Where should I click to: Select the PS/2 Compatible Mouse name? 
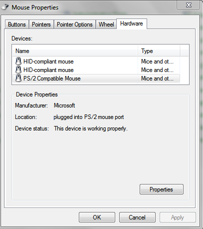point(52,78)
